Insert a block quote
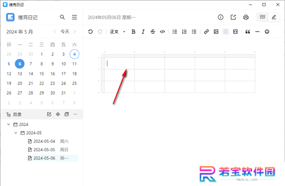285x186 pixels. point(247,32)
